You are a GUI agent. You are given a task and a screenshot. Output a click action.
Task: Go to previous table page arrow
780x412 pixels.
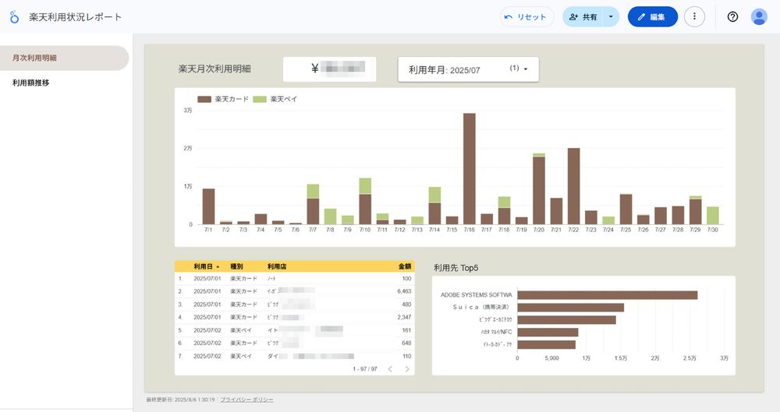(390, 369)
